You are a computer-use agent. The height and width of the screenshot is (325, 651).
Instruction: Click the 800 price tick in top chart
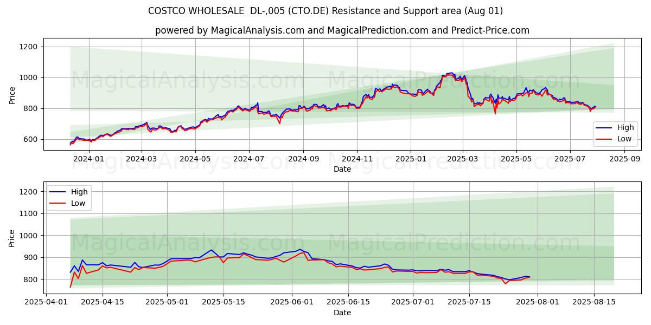pos(30,108)
